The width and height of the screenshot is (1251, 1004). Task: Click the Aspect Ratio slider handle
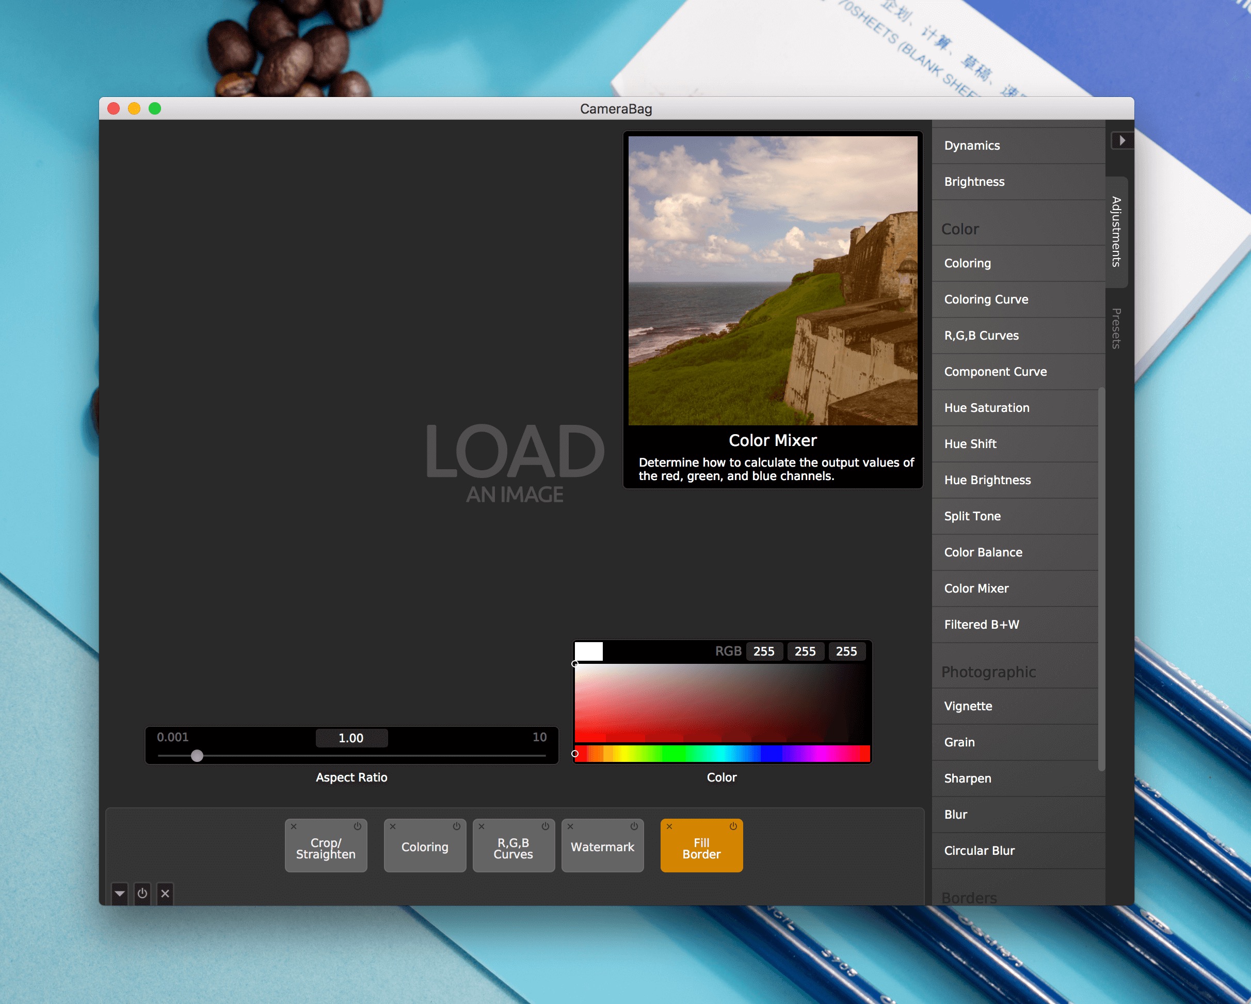click(x=197, y=756)
